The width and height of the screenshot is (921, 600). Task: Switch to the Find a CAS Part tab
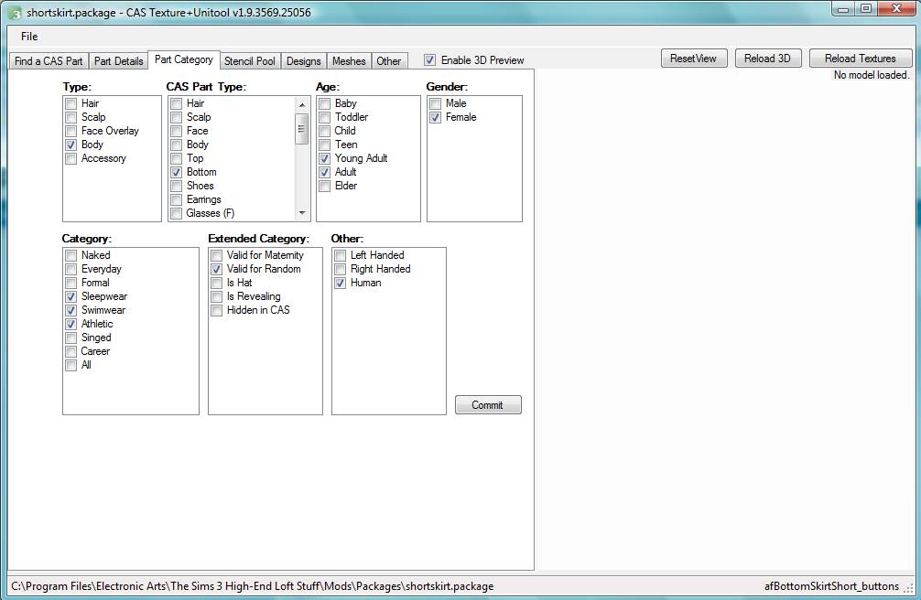(x=49, y=61)
